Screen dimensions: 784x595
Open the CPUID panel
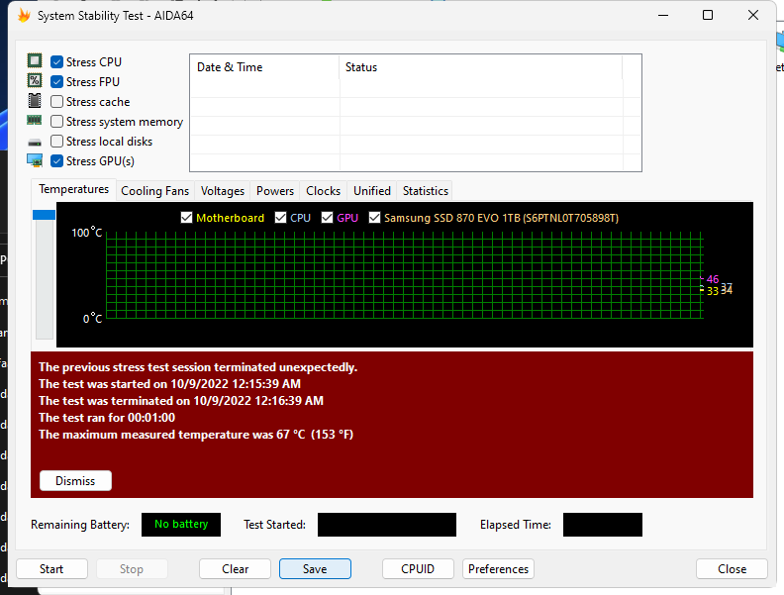(x=418, y=569)
